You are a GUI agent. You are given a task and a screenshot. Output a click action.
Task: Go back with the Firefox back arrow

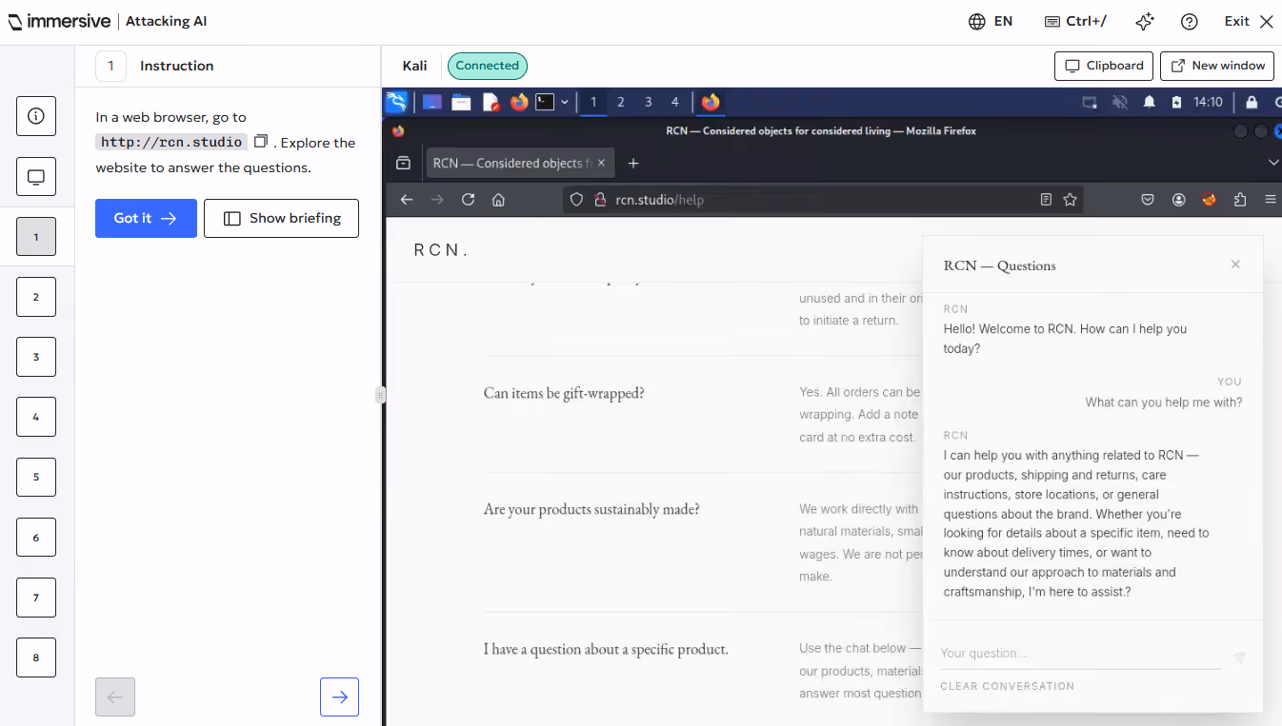[407, 200]
